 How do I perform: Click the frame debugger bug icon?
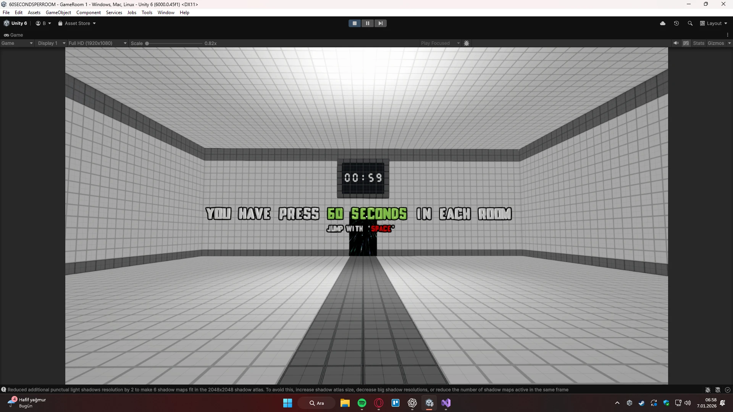(467, 43)
